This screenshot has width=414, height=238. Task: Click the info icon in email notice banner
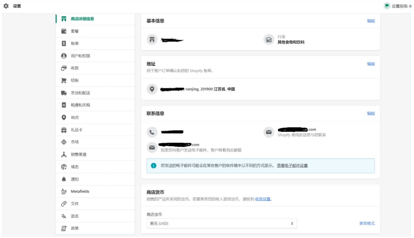tap(153, 166)
